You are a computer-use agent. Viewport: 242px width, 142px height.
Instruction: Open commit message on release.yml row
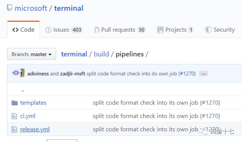(156, 129)
